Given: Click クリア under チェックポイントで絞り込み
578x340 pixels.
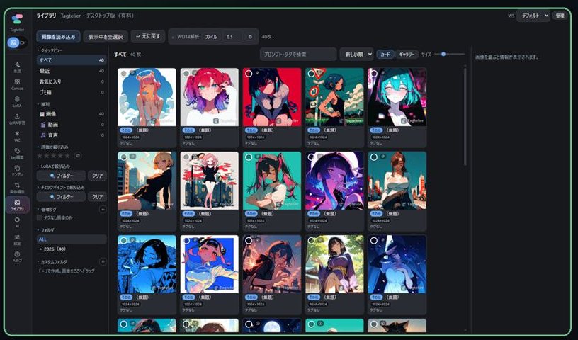Looking at the screenshot, I should (97, 196).
